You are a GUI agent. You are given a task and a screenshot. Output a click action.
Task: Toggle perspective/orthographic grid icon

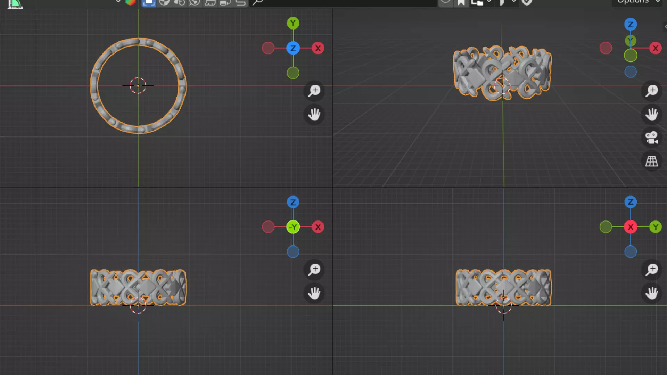652,161
